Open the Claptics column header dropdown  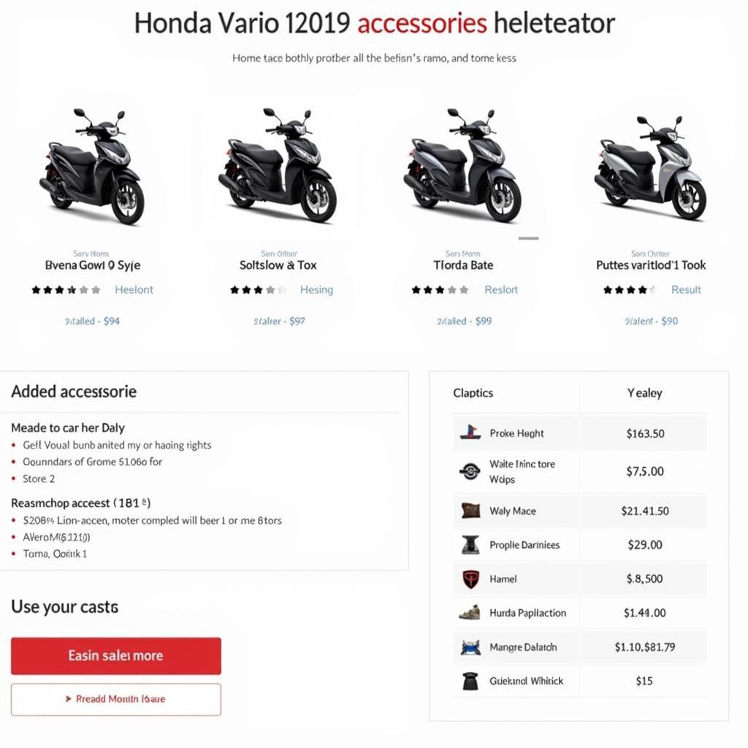click(473, 393)
